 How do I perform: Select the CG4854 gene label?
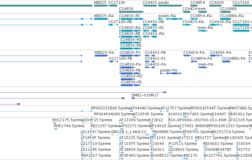pos(198,3)
